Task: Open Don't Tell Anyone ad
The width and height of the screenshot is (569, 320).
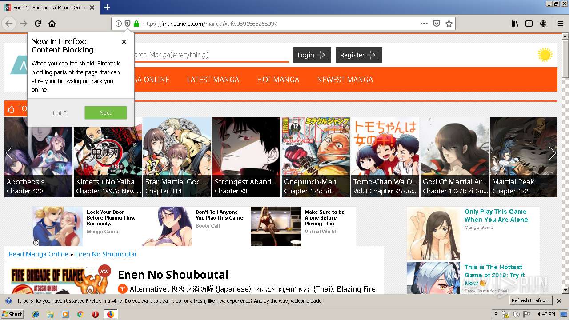Action: point(195,226)
